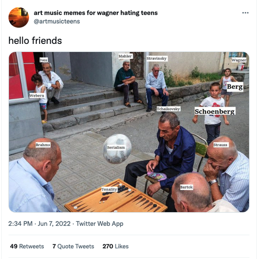Click the Tchaikovsky label in the photo
The width and height of the screenshot is (258, 259).
(168, 109)
